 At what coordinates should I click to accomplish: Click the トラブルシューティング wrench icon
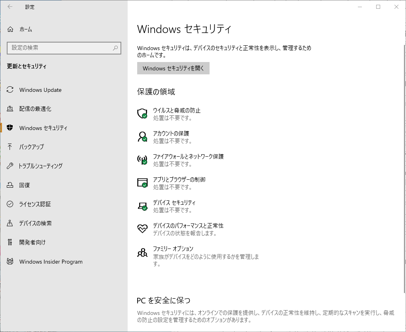click(10, 166)
